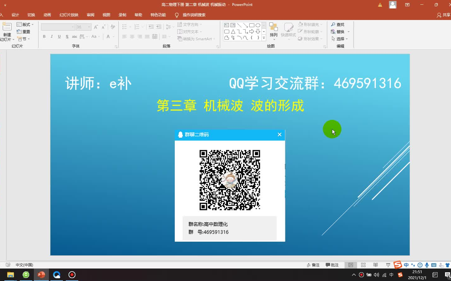
Task: Open the 形状填充 shape fill color picker
Action: point(310,24)
